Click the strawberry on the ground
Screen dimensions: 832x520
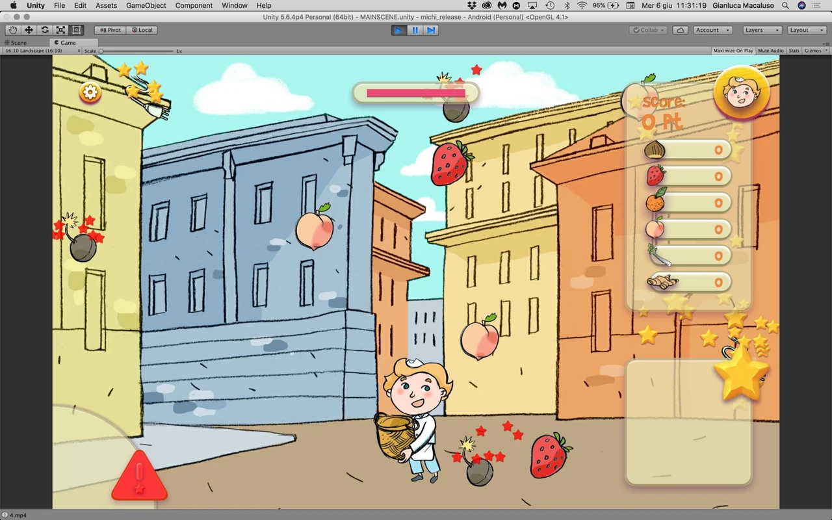point(551,455)
